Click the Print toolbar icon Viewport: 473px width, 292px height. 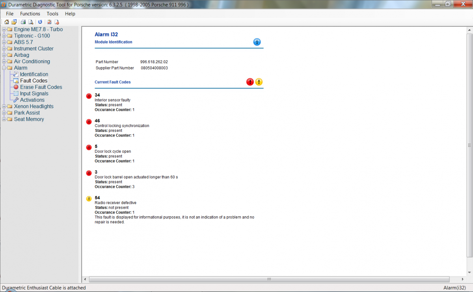[x=23, y=22]
